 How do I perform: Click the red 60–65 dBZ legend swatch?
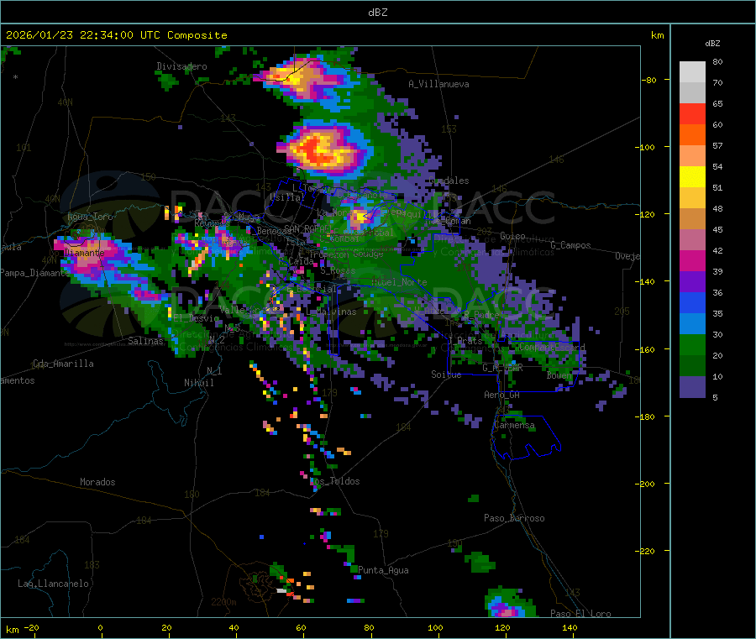(692, 113)
